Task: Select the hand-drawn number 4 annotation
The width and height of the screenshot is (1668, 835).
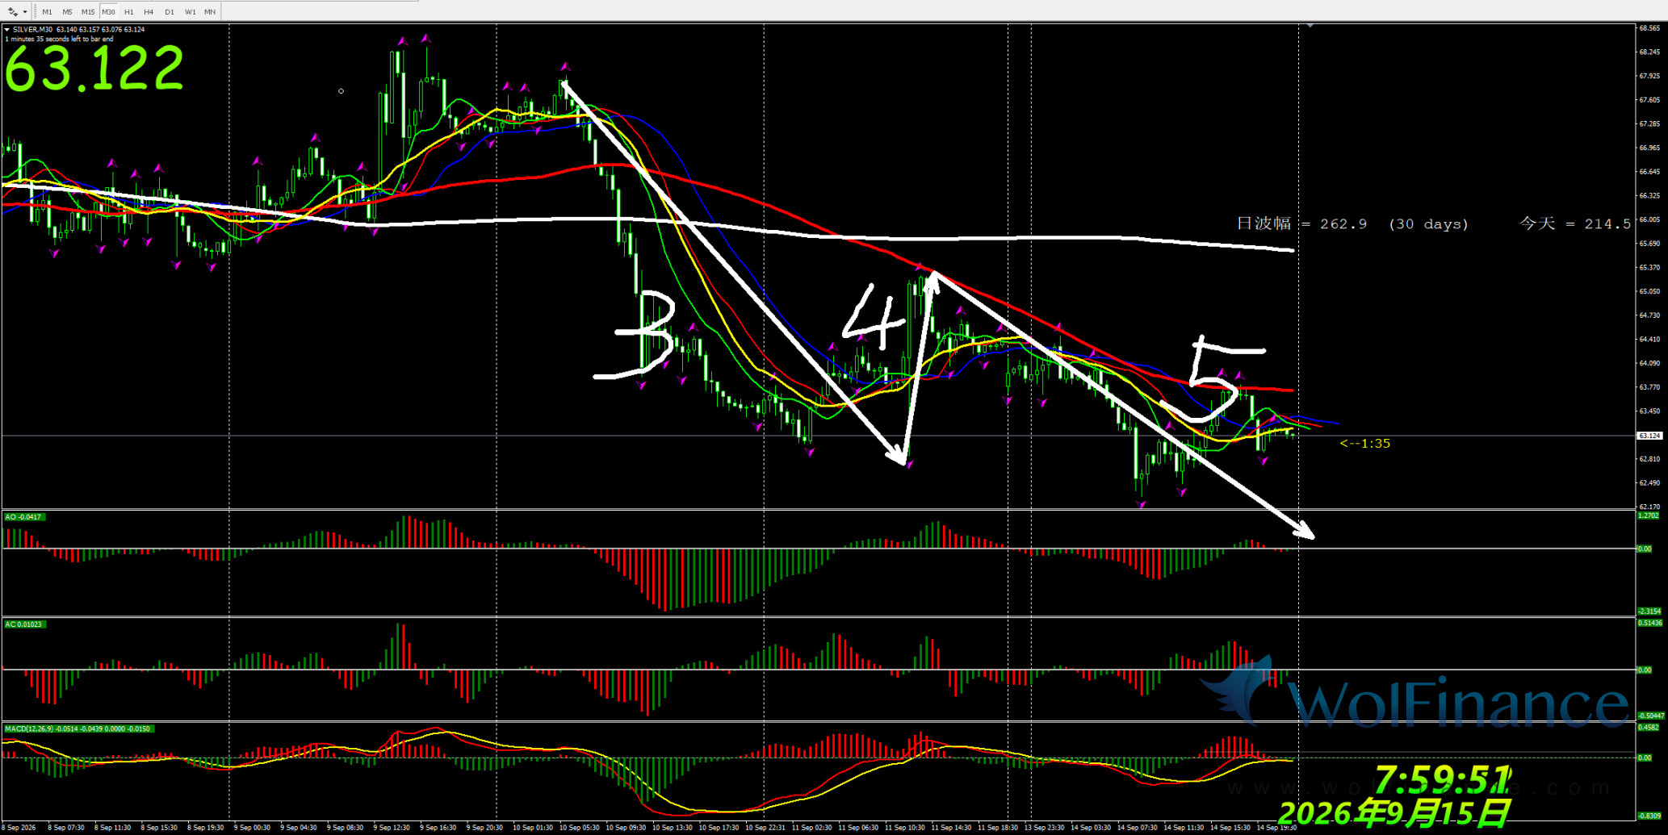Action: coord(876,317)
